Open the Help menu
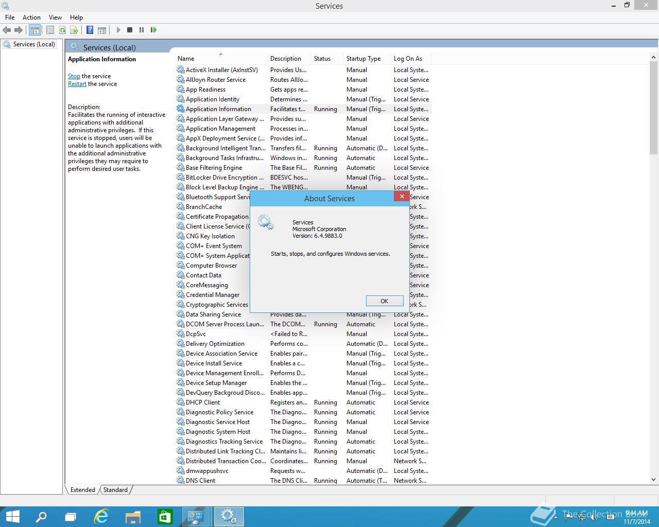This screenshot has height=527, width=659. (x=76, y=17)
